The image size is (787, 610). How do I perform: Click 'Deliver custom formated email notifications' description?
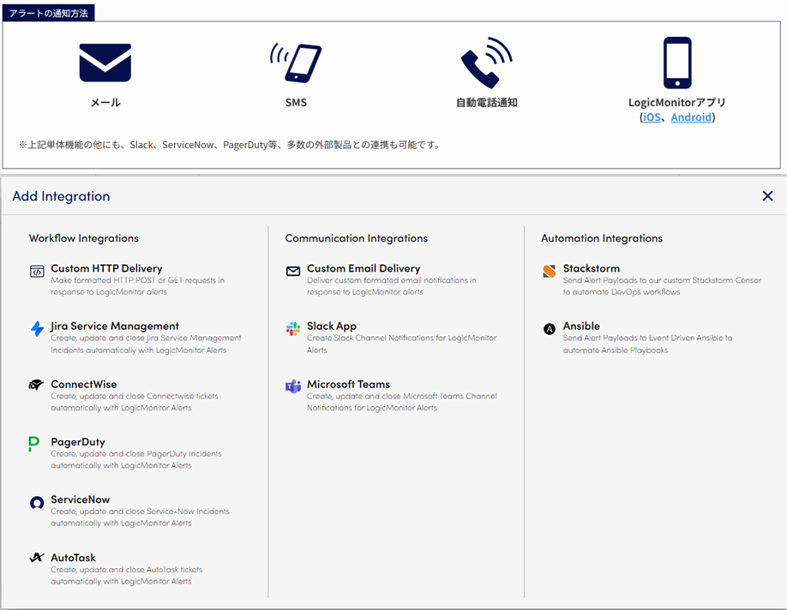coord(392,286)
